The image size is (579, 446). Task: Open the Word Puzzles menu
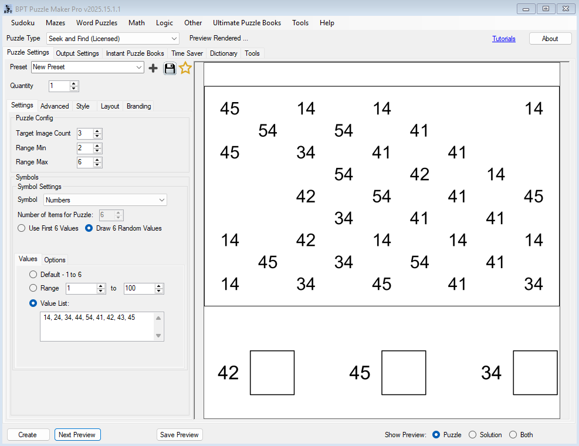pos(97,23)
